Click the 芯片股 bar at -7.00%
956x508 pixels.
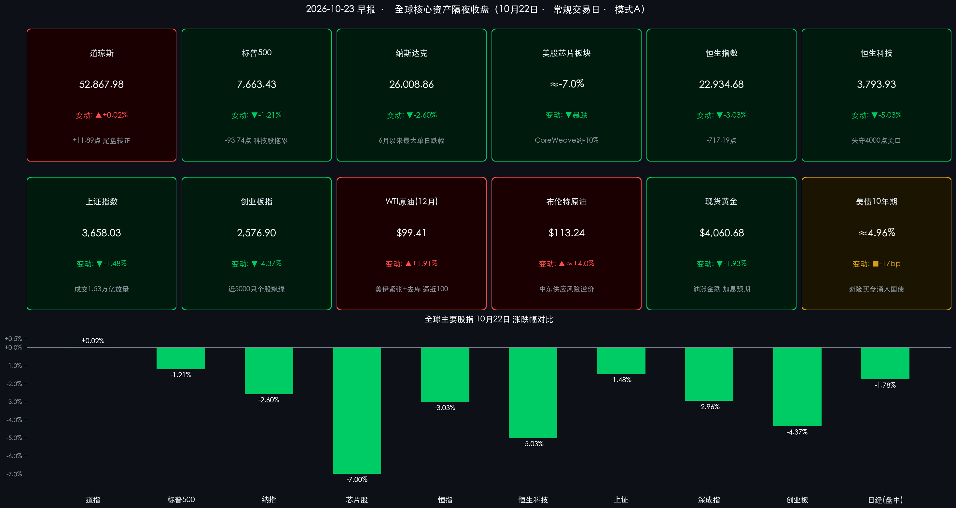[x=357, y=410]
